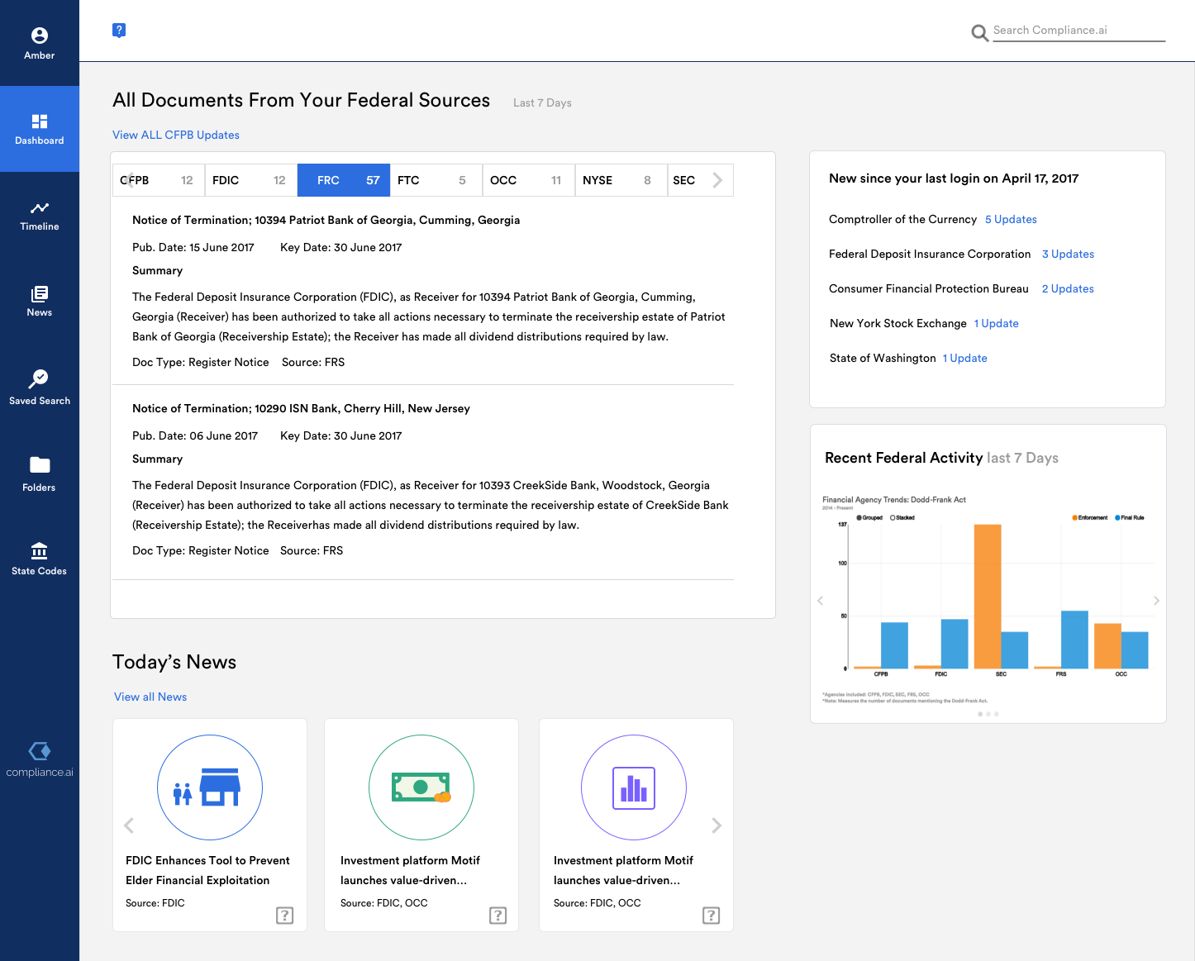Viewport: 1195px width, 961px height.
Task: Open help icon on the rightmost Motif news card
Action: tap(712, 916)
